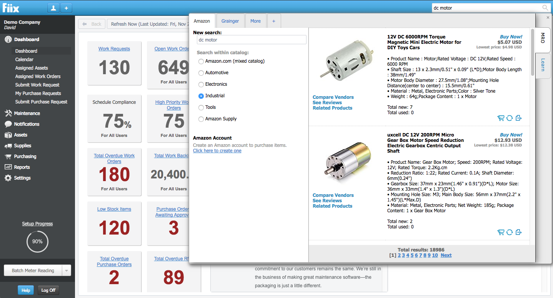This screenshot has height=298, width=553.
Task: Click refresh icon for uxcell Gear Box motor
Action: coord(510,232)
